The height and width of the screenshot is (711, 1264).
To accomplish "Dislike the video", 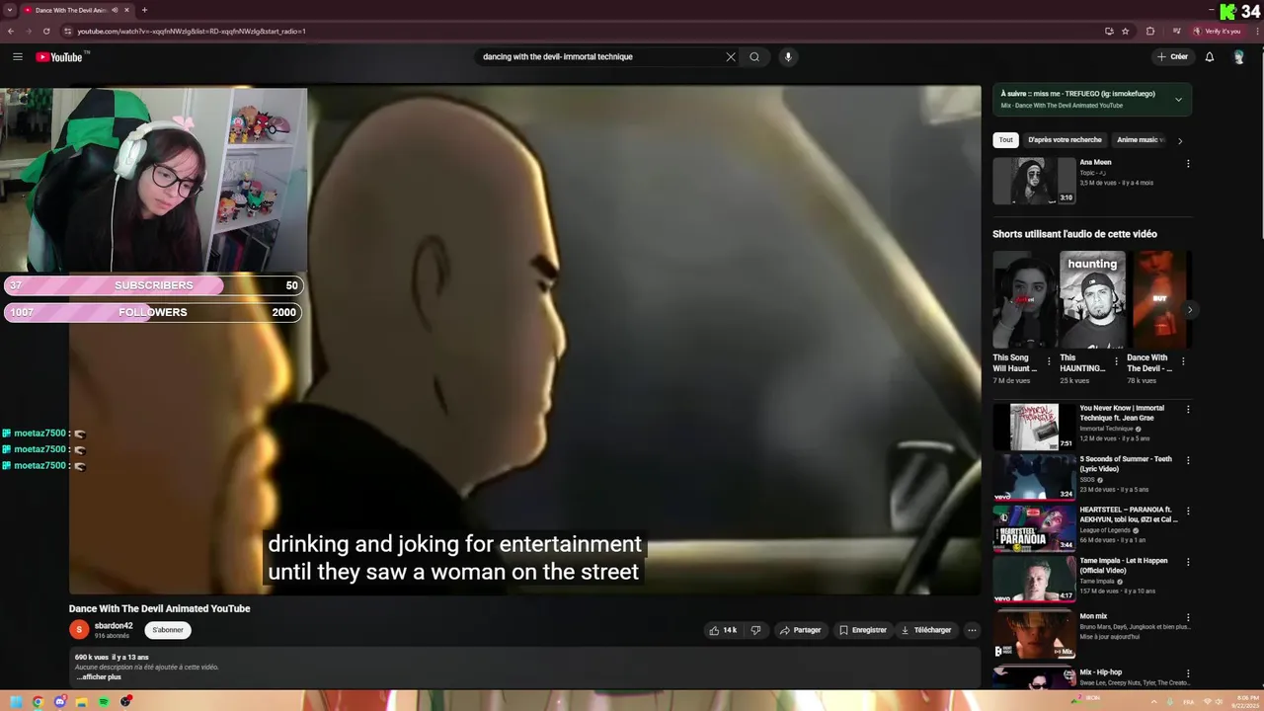I will click(x=755, y=630).
